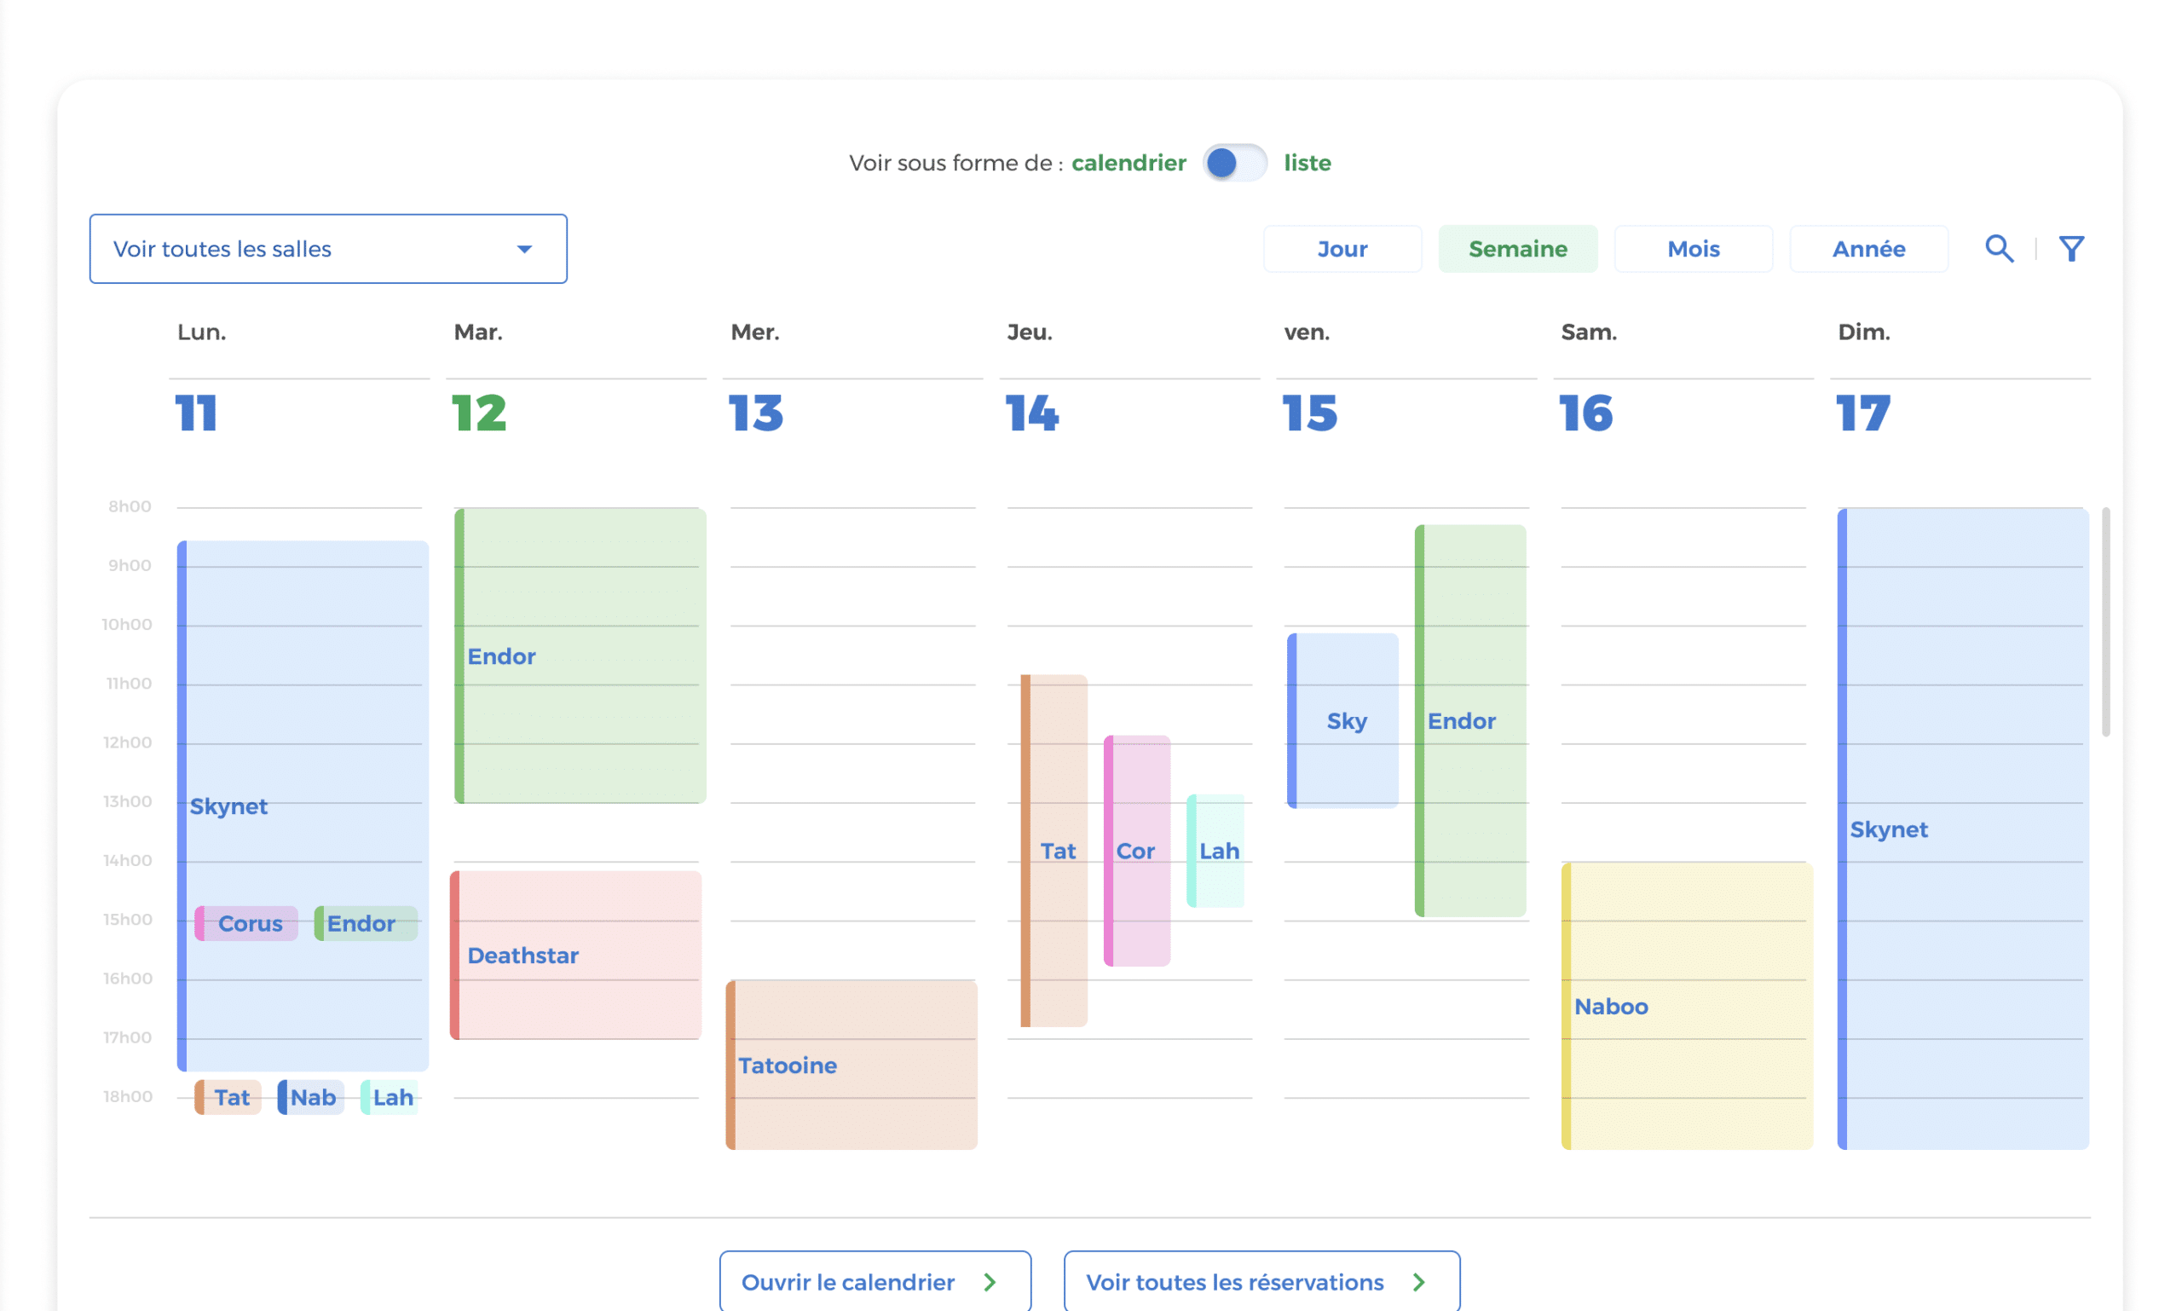The image size is (2182, 1311).
Task: Switch to the Jour view tab
Action: (x=1341, y=249)
